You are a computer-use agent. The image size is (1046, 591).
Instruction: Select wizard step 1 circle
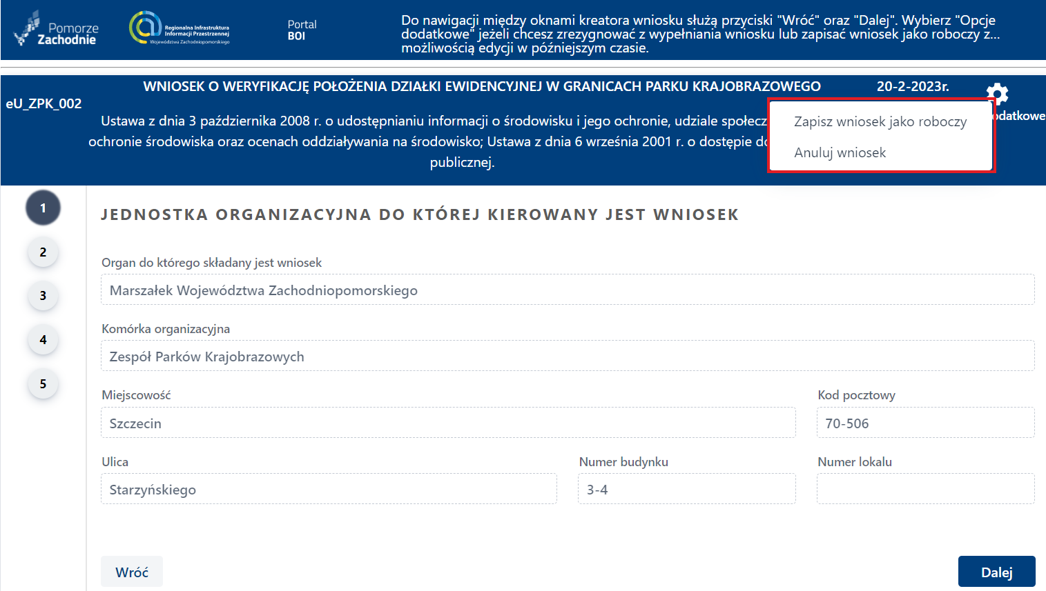[43, 207]
